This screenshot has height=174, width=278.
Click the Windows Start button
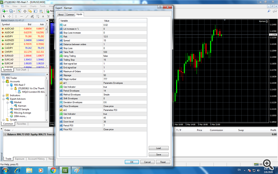5,170
